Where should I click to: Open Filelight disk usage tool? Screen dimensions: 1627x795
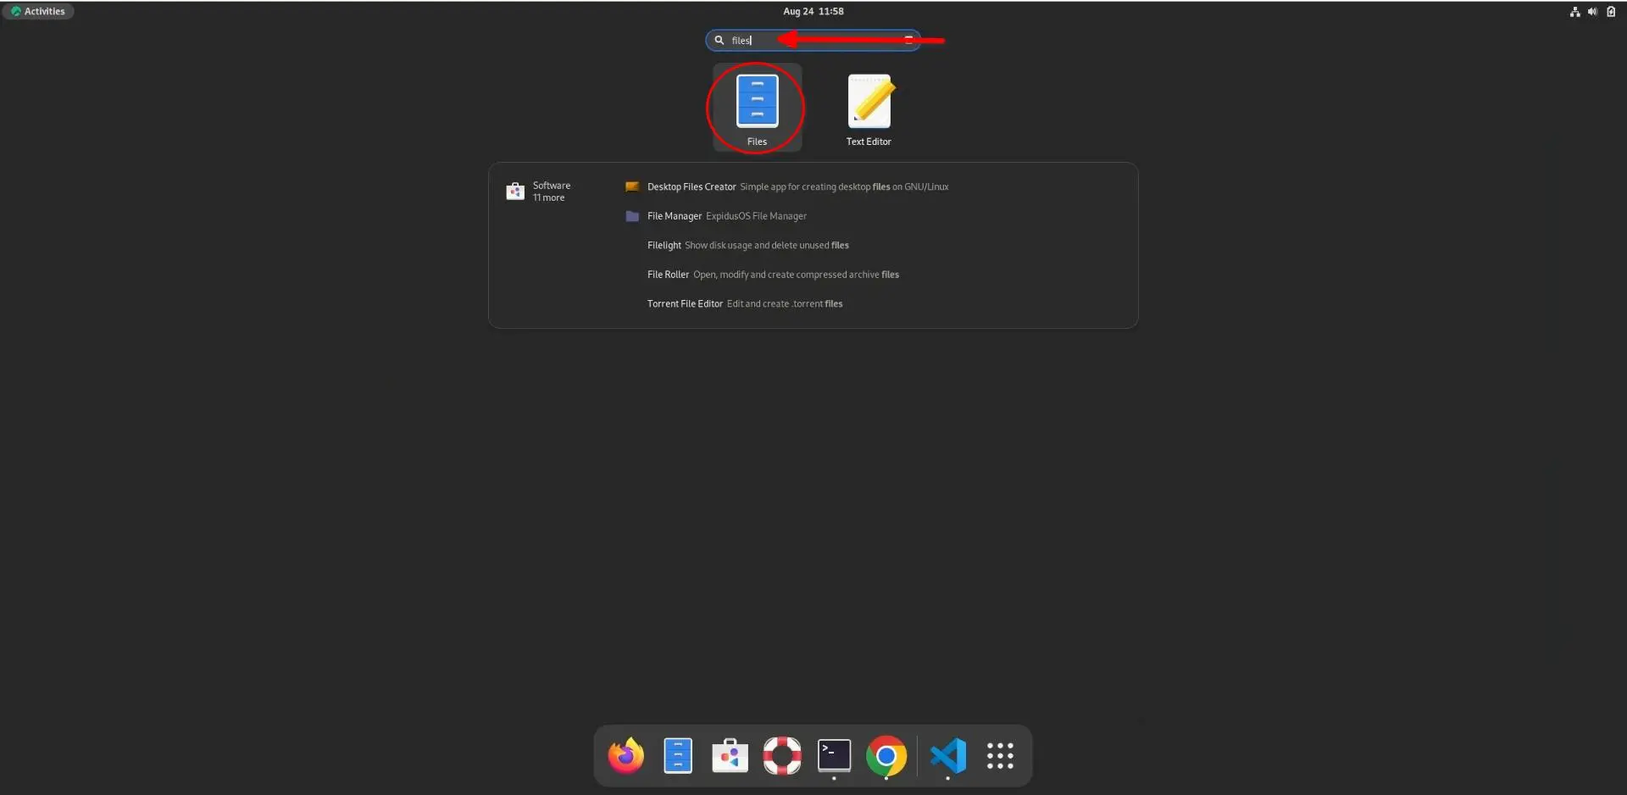[664, 245]
